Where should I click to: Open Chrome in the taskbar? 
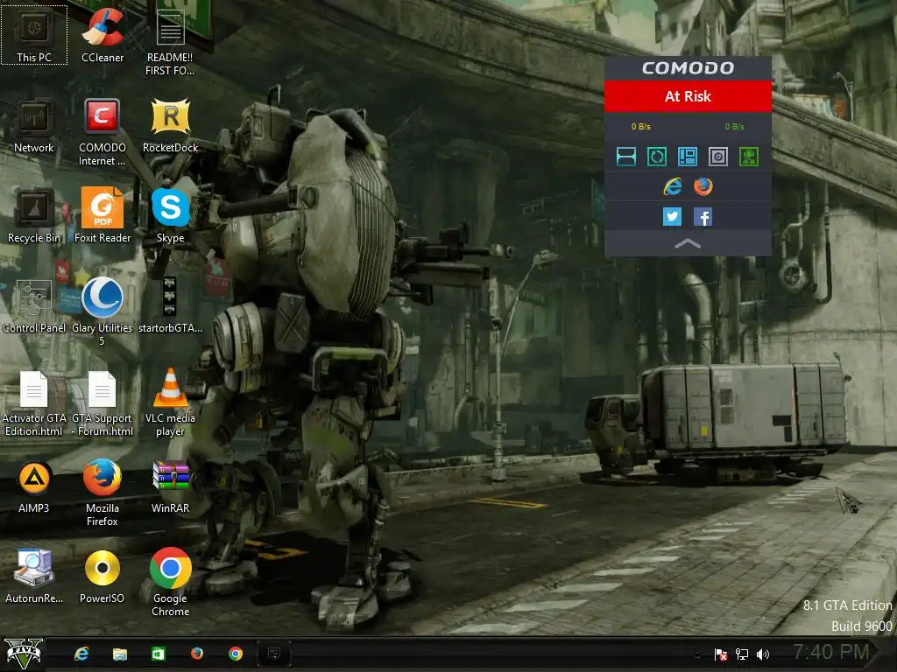pyautogui.click(x=235, y=654)
